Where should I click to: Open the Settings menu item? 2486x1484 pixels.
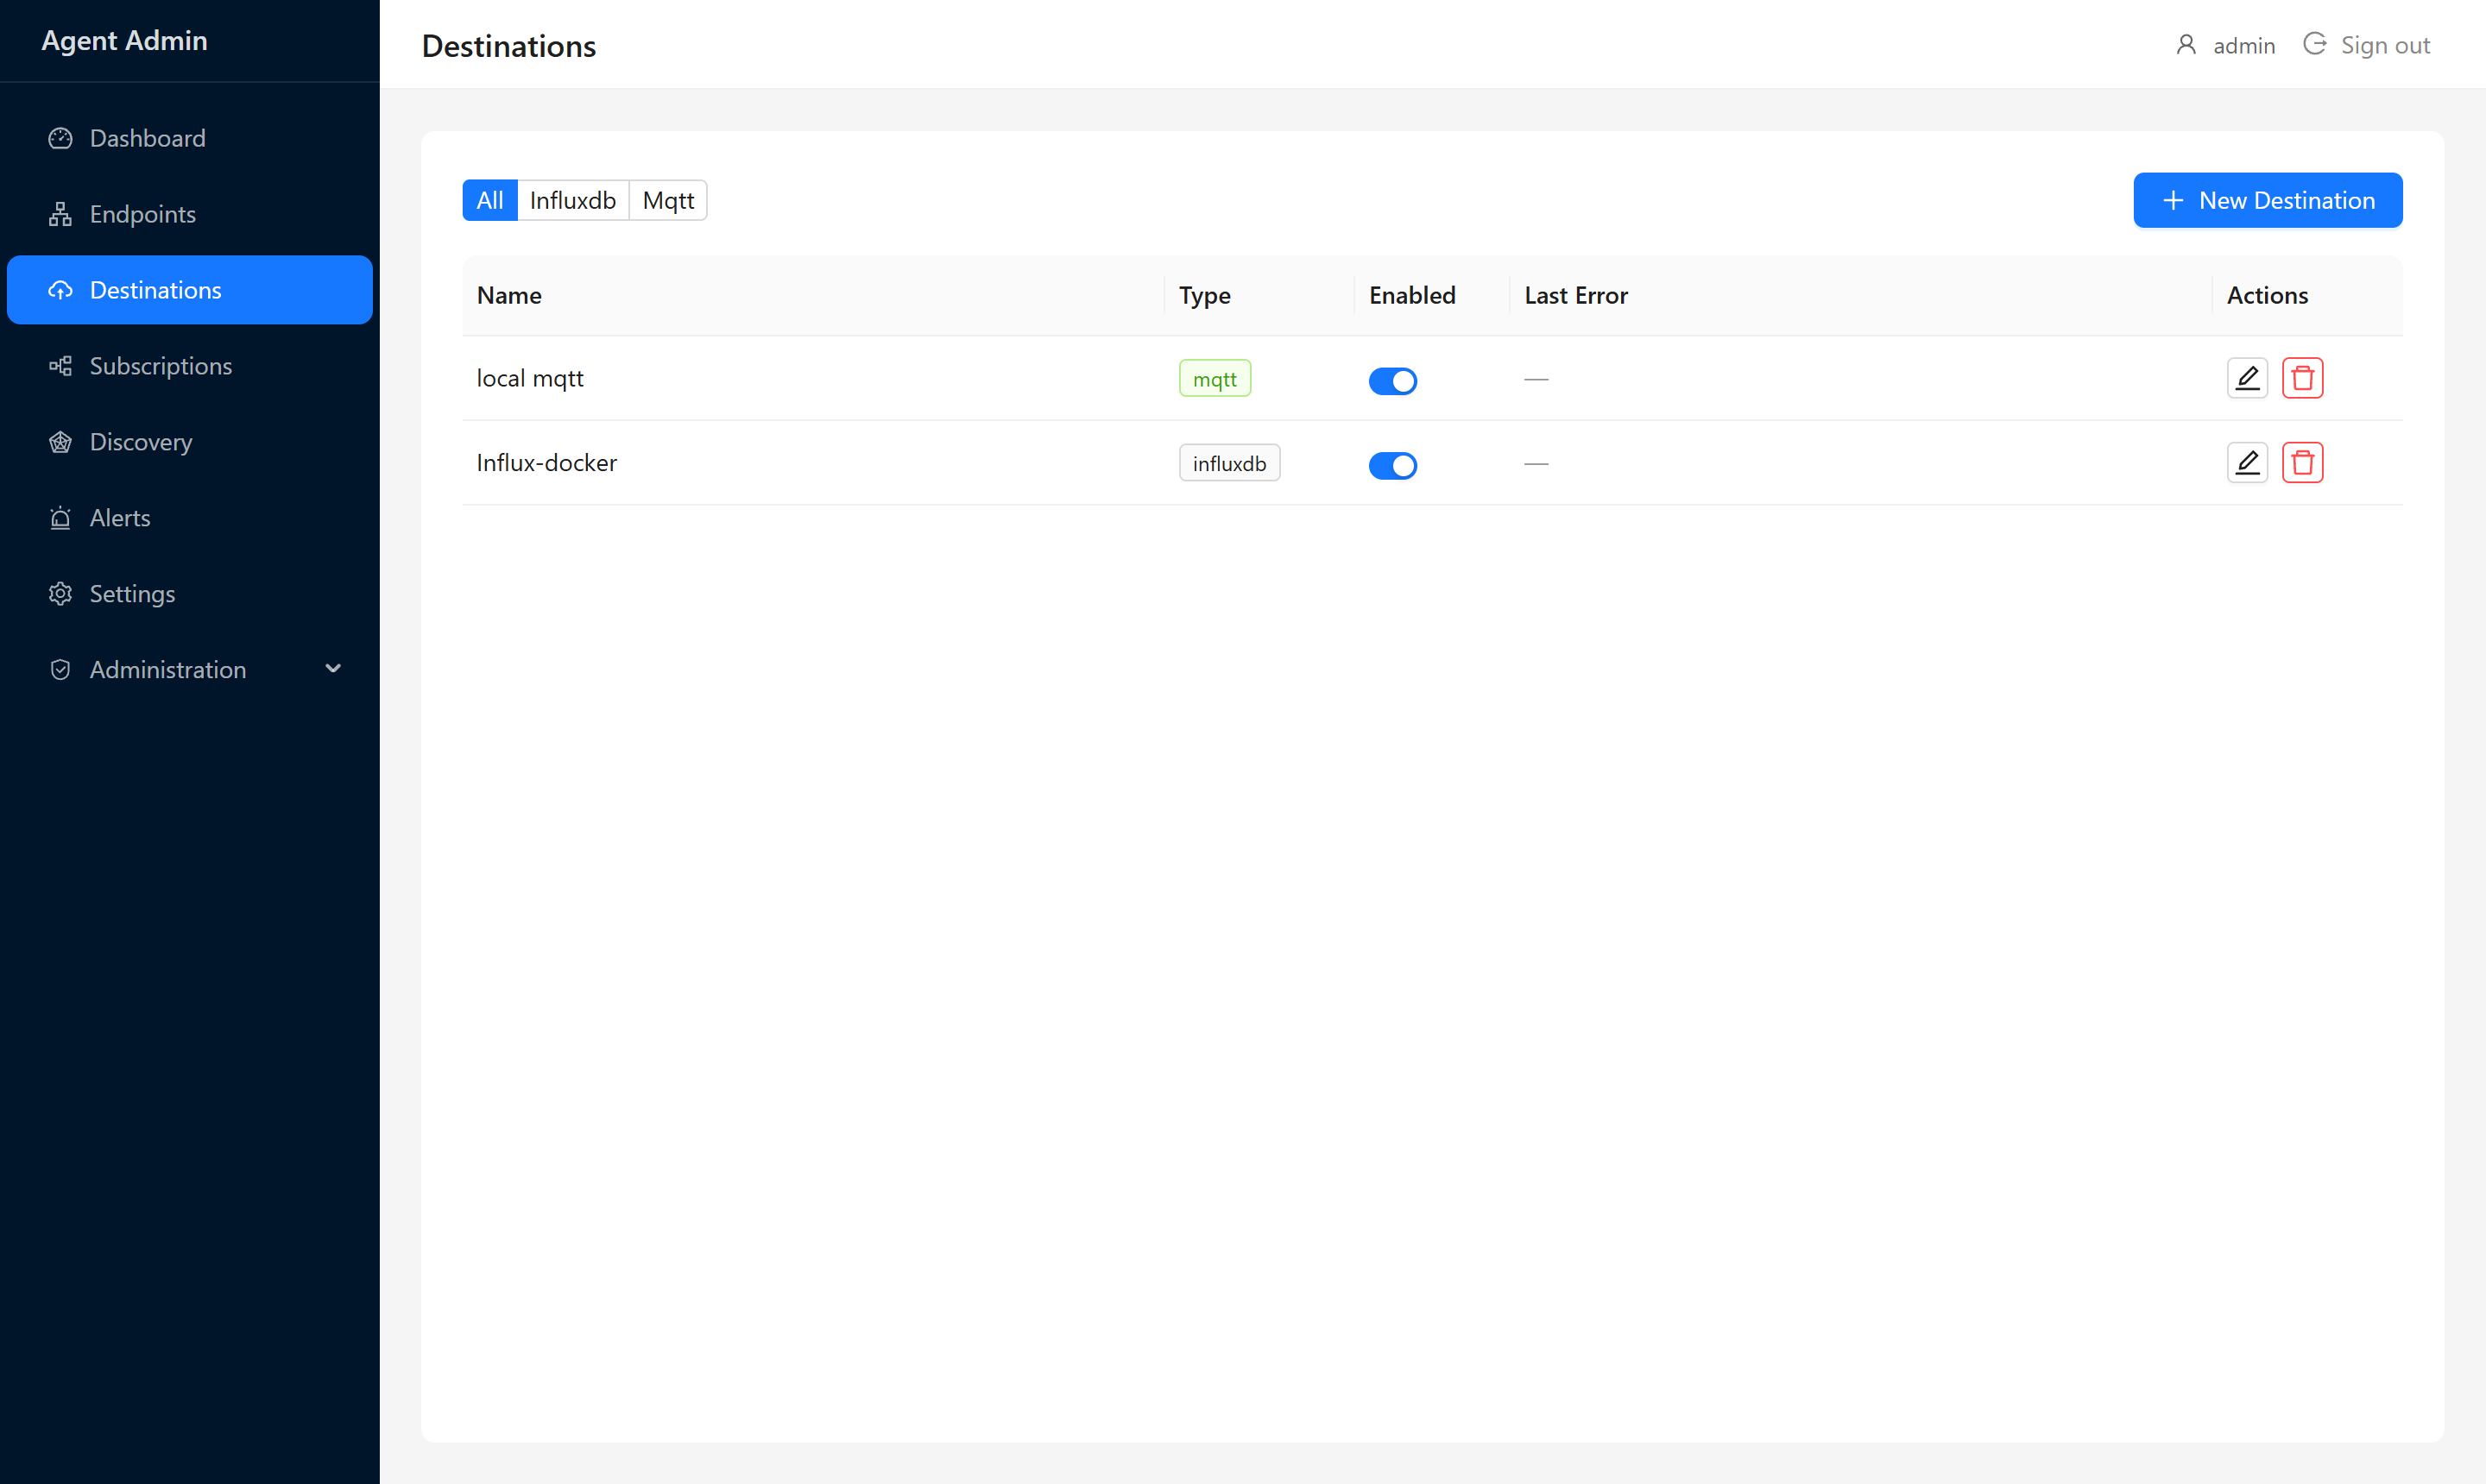(x=190, y=594)
